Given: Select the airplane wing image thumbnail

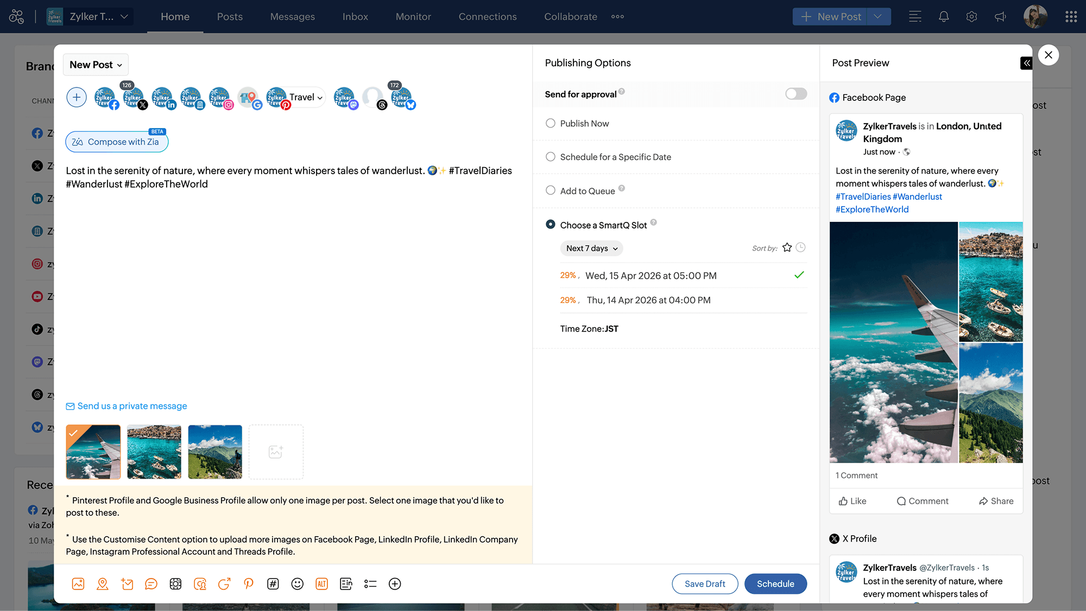Looking at the screenshot, I should (93, 452).
